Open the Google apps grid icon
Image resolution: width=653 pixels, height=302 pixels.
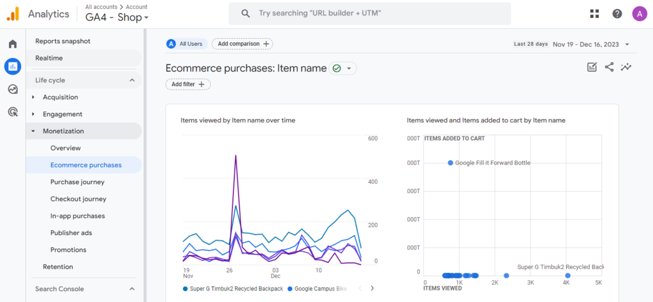point(594,13)
